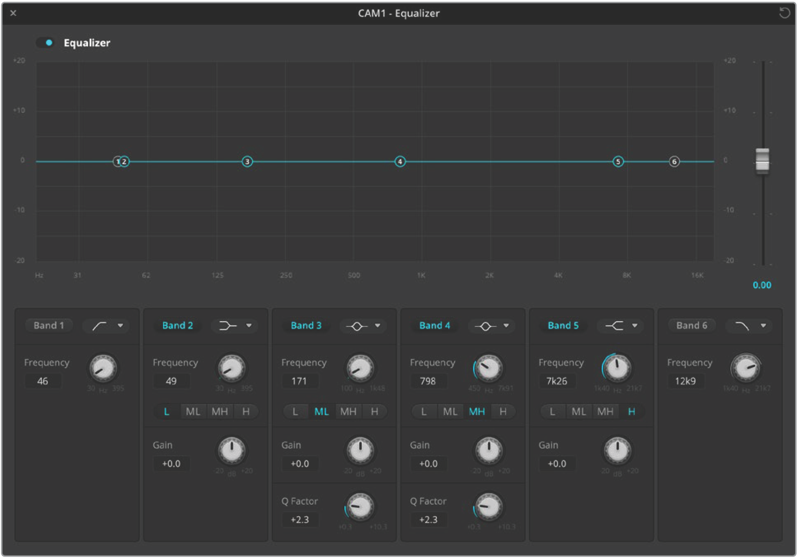Click the Band 1 high-pass filter shape icon
798x558 pixels.
pos(100,326)
